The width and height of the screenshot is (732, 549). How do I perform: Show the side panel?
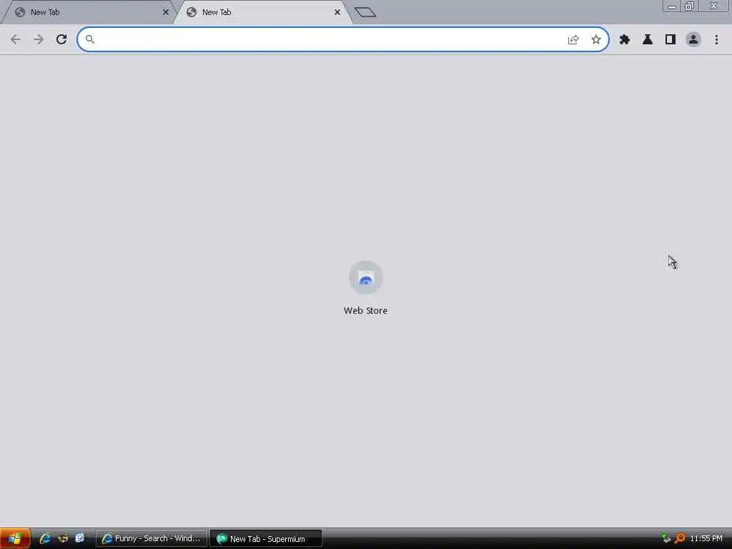671,40
